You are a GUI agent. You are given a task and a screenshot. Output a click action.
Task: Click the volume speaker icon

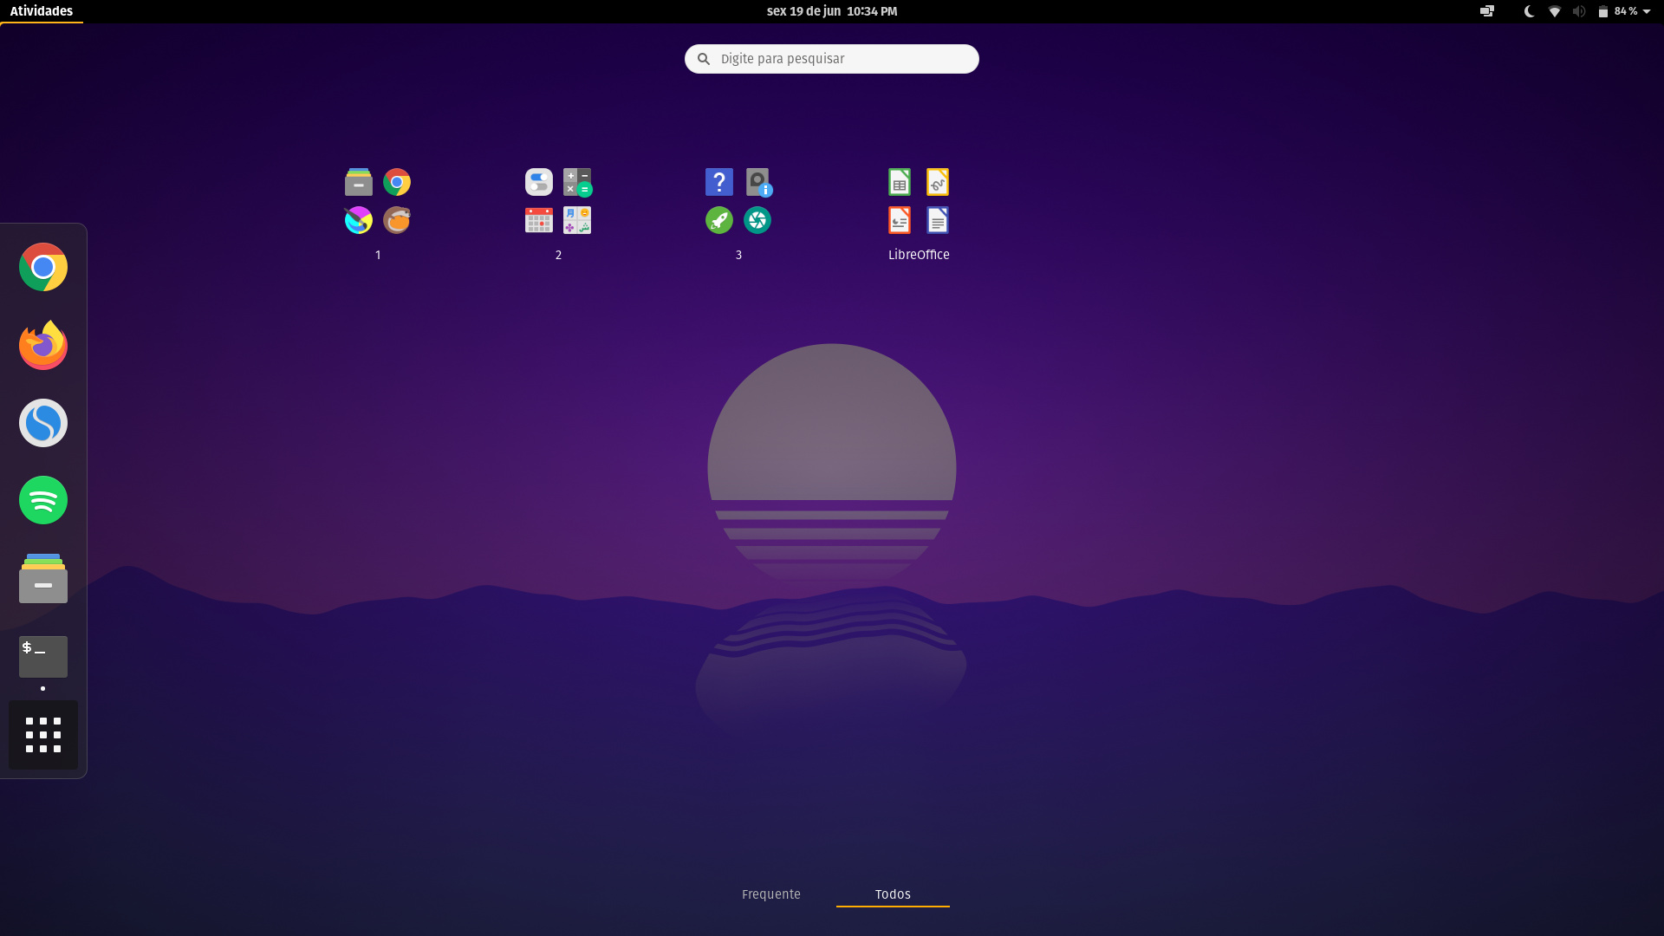(1579, 11)
